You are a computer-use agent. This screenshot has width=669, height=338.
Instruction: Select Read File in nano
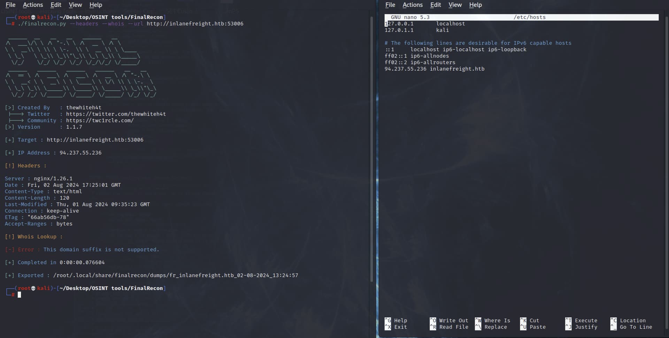click(x=449, y=327)
